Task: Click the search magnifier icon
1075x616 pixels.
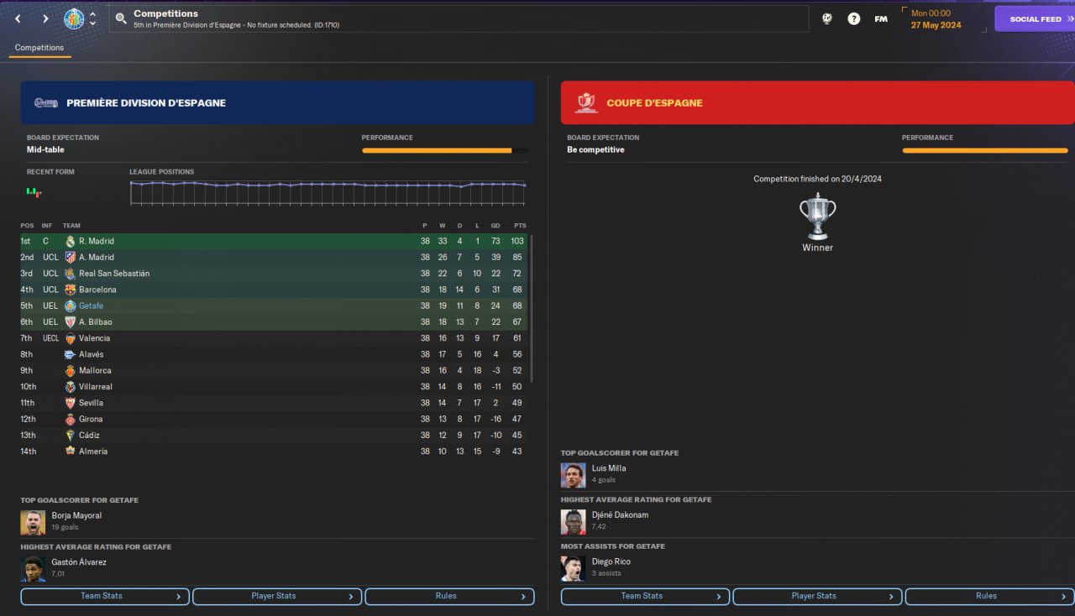Action: pyautogui.click(x=121, y=18)
